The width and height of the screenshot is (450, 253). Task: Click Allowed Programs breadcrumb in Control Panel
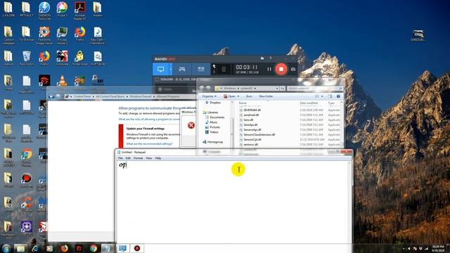click(x=168, y=97)
